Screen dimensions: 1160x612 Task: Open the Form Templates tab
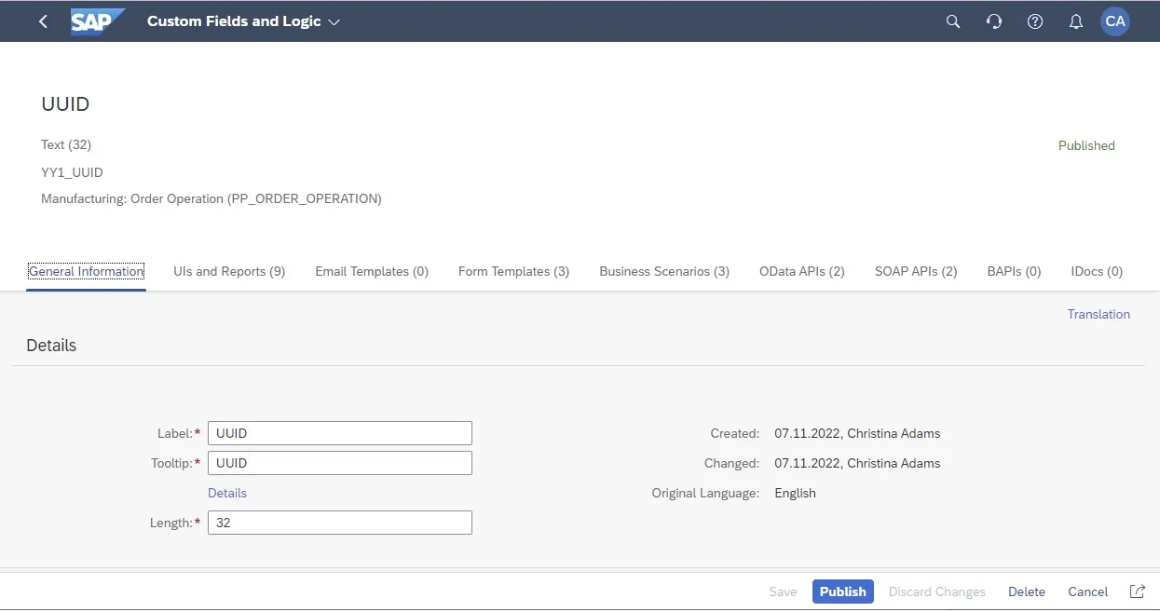coord(513,271)
